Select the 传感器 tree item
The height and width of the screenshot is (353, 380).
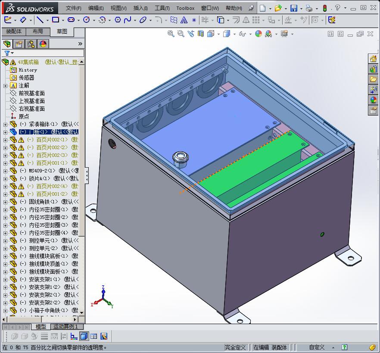coord(26,78)
